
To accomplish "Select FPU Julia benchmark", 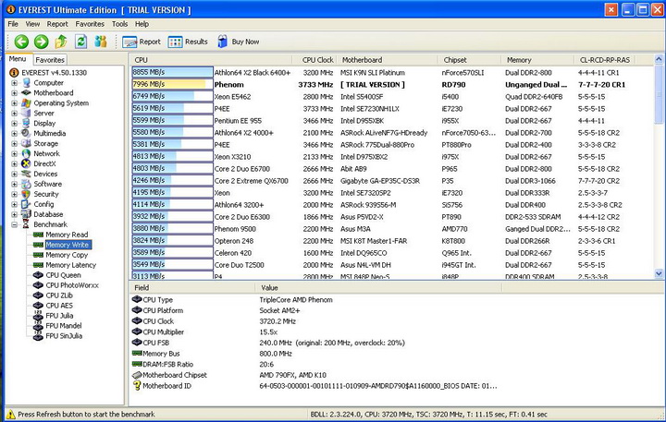I will pyautogui.click(x=59, y=316).
